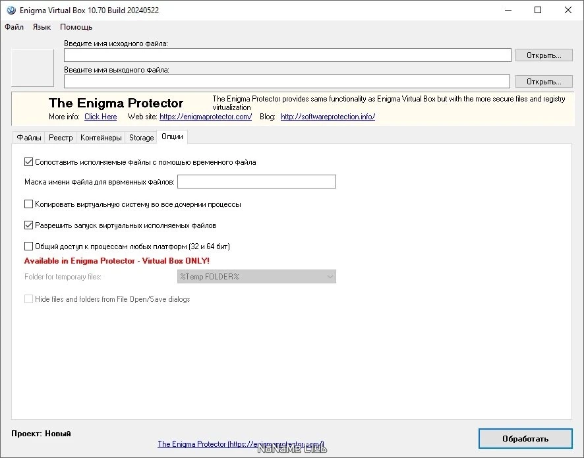Maximize the Enigma Virtual Box window
Screen dimensions: 584x458
(538, 10)
